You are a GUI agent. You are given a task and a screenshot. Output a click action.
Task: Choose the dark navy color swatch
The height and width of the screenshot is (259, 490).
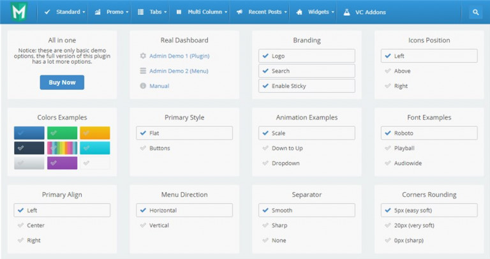coord(29,148)
